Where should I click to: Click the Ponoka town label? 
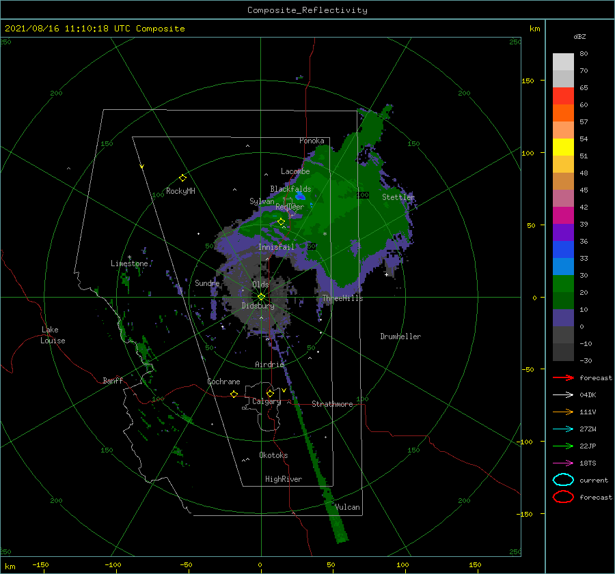312,141
